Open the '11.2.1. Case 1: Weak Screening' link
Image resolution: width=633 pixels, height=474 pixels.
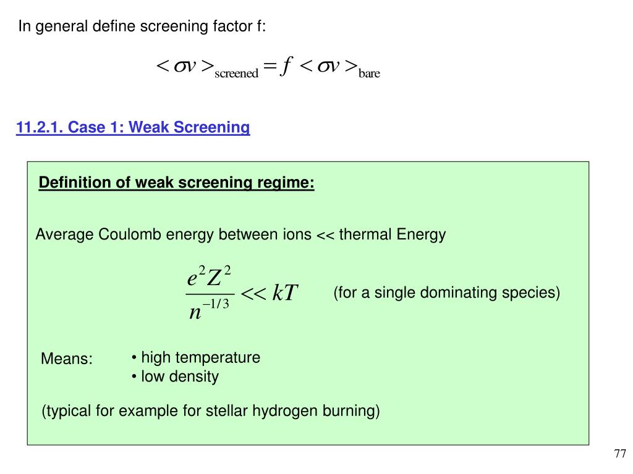tap(133, 127)
